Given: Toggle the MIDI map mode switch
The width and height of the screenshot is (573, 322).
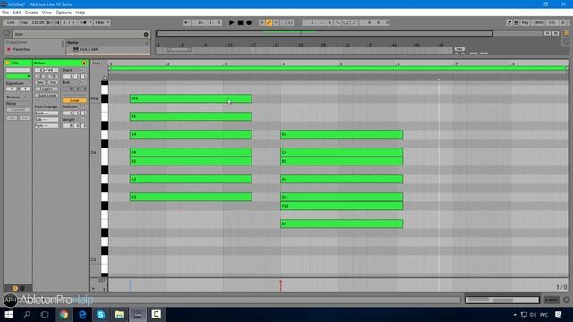Looking at the screenshot, I should click(539, 22).
